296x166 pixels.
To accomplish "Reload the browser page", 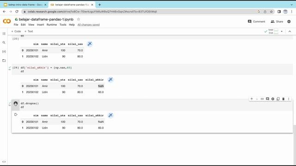I will 17,12.
